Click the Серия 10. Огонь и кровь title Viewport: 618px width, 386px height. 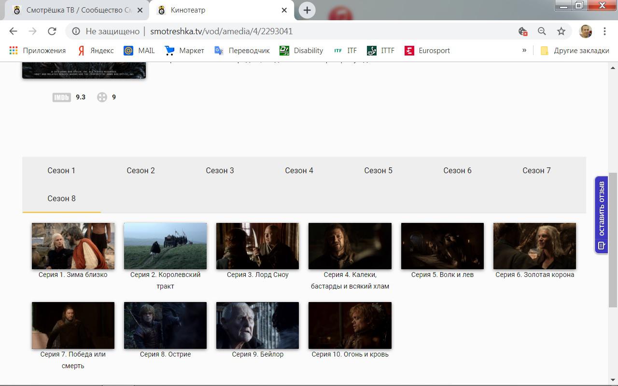(x=350, y=354)
